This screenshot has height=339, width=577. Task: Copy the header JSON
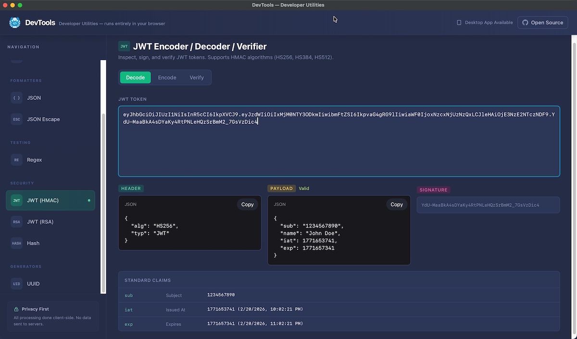click(247, 205)
